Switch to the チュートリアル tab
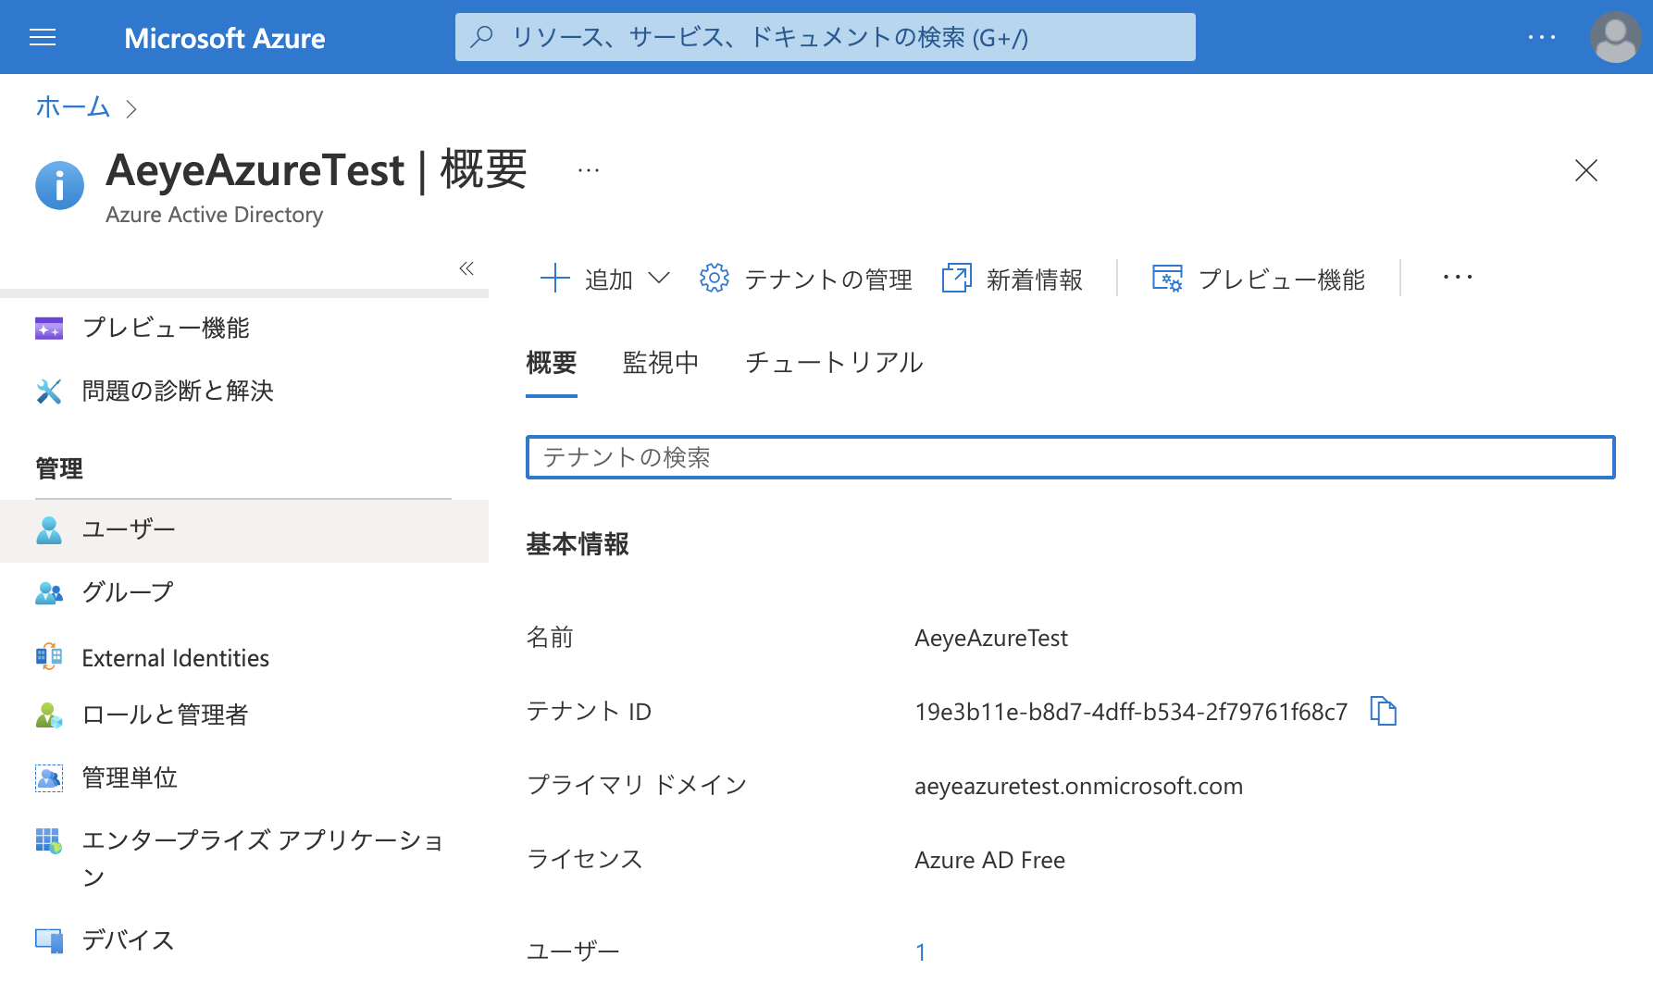 click(834, 362)
